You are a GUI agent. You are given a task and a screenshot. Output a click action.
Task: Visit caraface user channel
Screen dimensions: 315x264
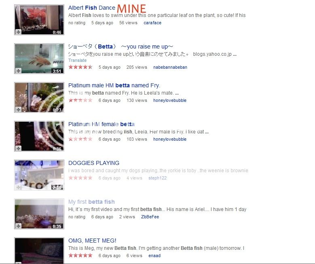tap(152, 23)
